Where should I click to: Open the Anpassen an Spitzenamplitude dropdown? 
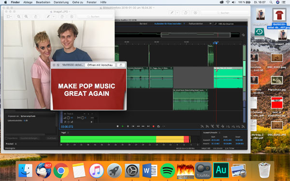[x=37, y=116]
